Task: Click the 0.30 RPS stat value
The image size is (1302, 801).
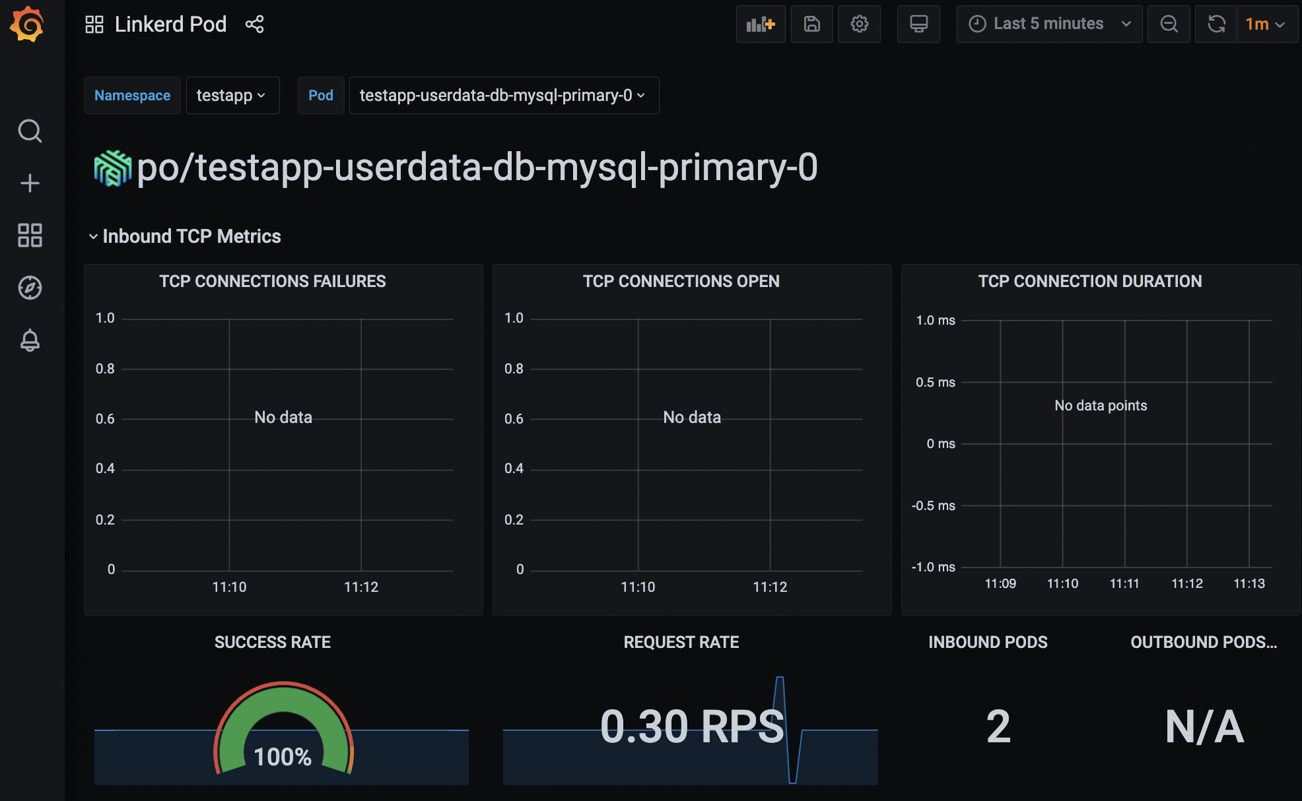Action: tap(692, 726)
